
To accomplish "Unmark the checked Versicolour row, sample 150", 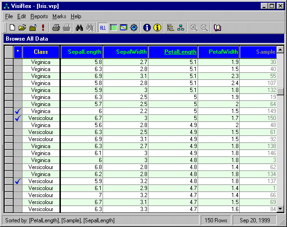I will (18, 118).
